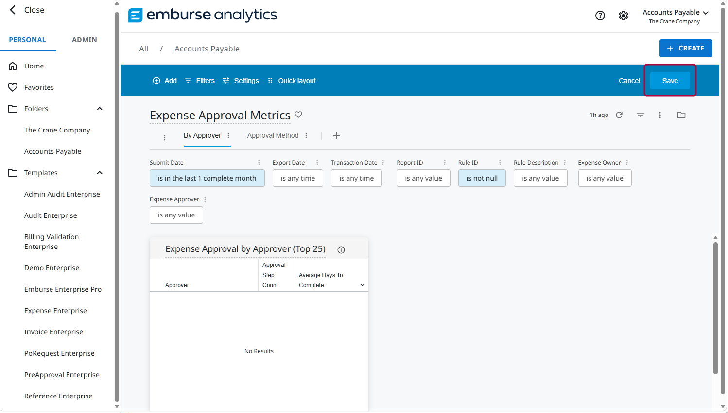The image size is (728, 413).
Task: Open Accounts Payable account dropdown
Action: 676,16
